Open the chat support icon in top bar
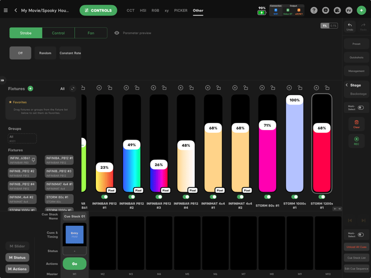 326,11
